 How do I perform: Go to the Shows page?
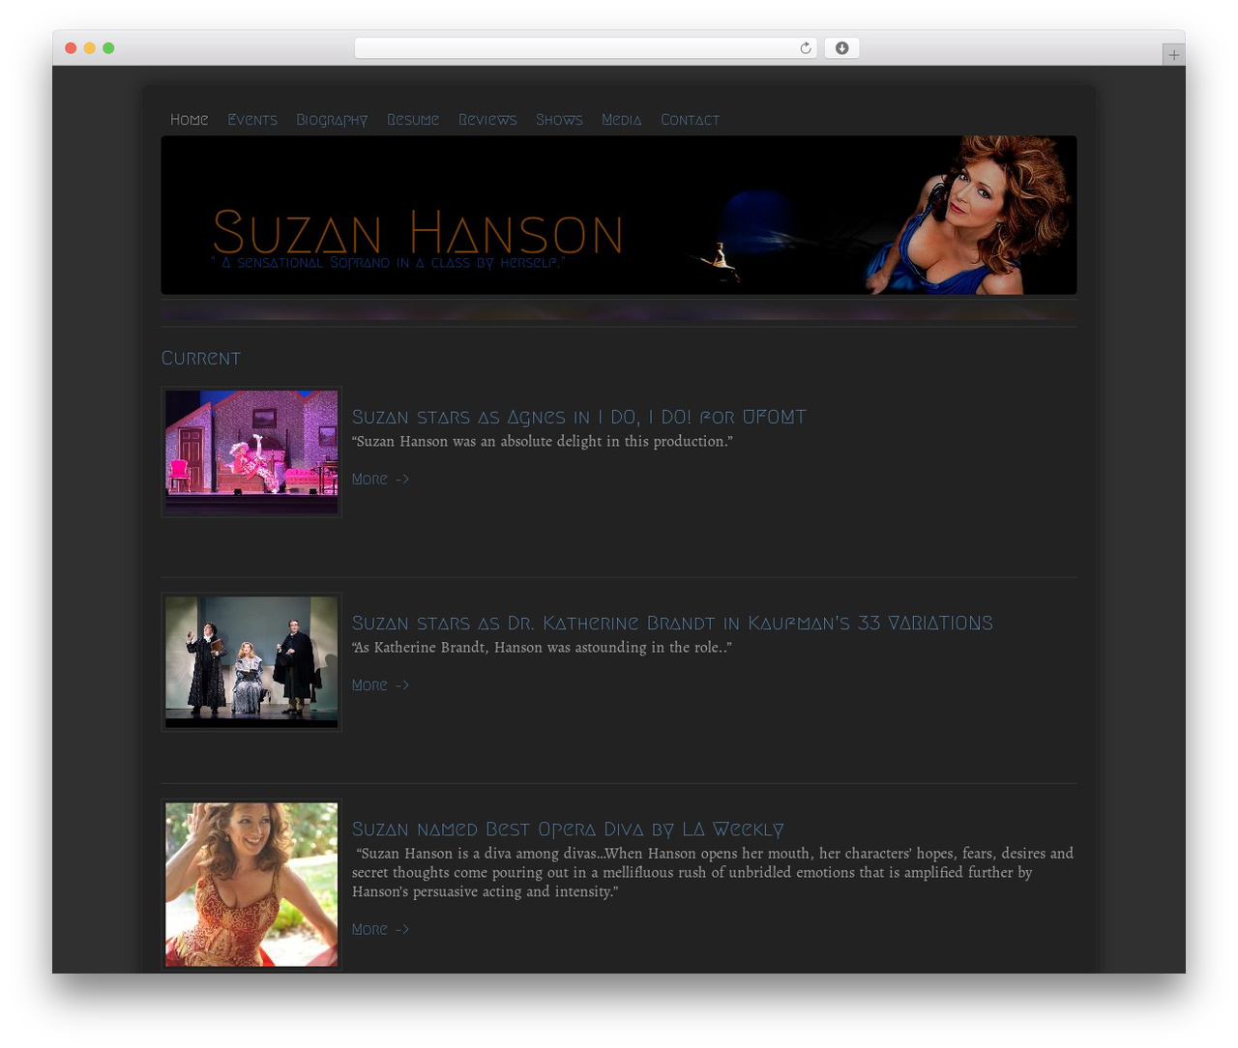[559, 120]
